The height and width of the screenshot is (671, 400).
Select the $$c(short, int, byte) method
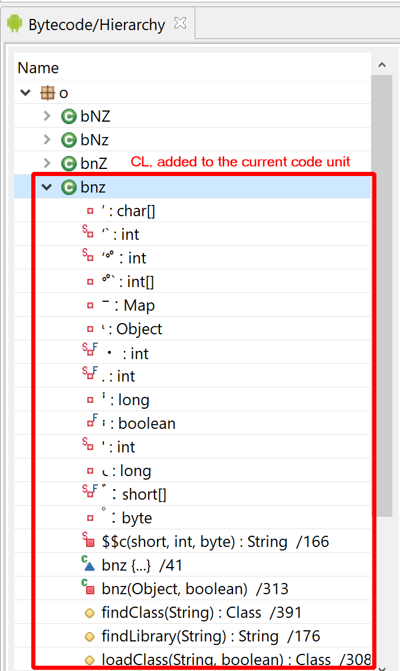pos(215,542)
